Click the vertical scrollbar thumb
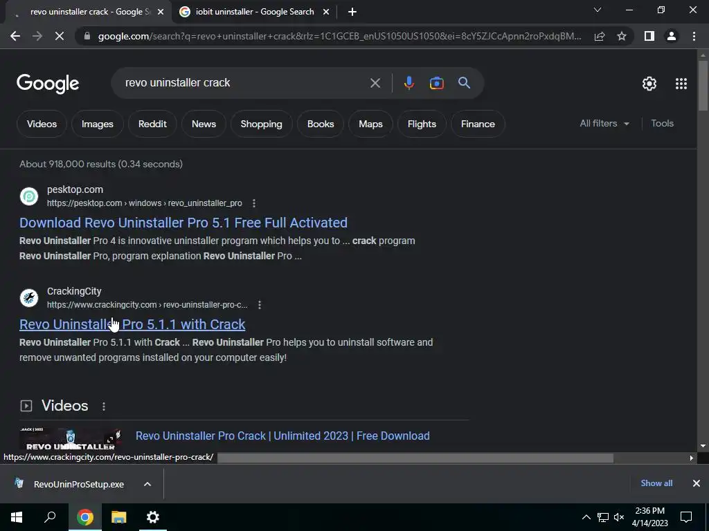This screenshot has width=709, height=531. pyautogui.click(x=703, y=85)
